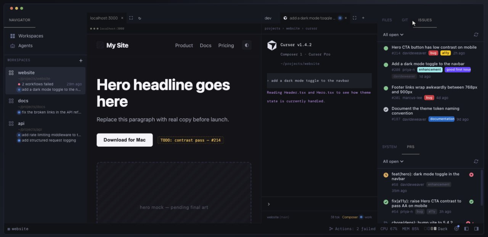This screenshot has height=237, width=488.
Task: Switch to the GIT tab
Action: [x=405, y=20]
